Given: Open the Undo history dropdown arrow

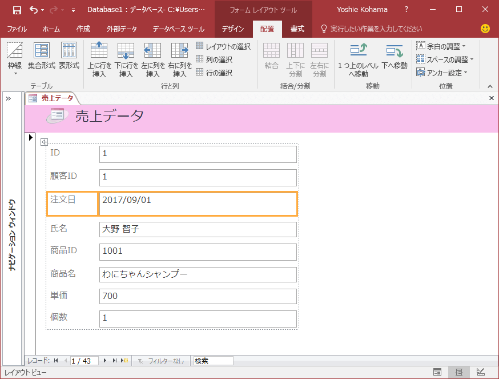Looking at the screenshot, I should 43,10.
